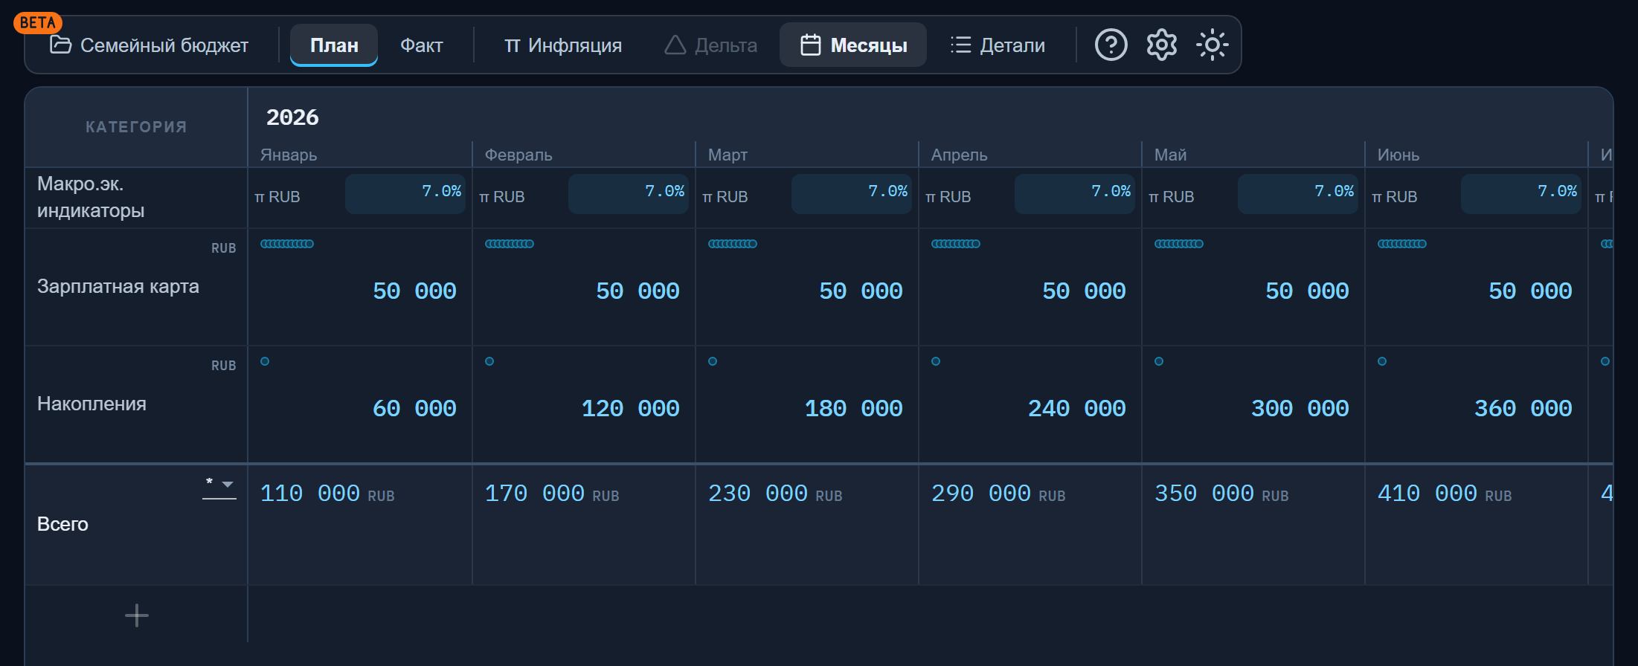Viewport: 1638px width, 666px height.
Task: Click the May dot marker in Накопления
Action: (1159, 361)
